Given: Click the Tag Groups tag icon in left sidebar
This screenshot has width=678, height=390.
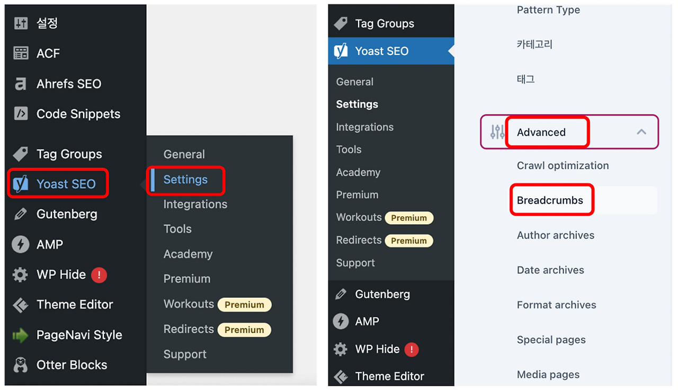Looking at the screenshot, I should click(21, 154).
